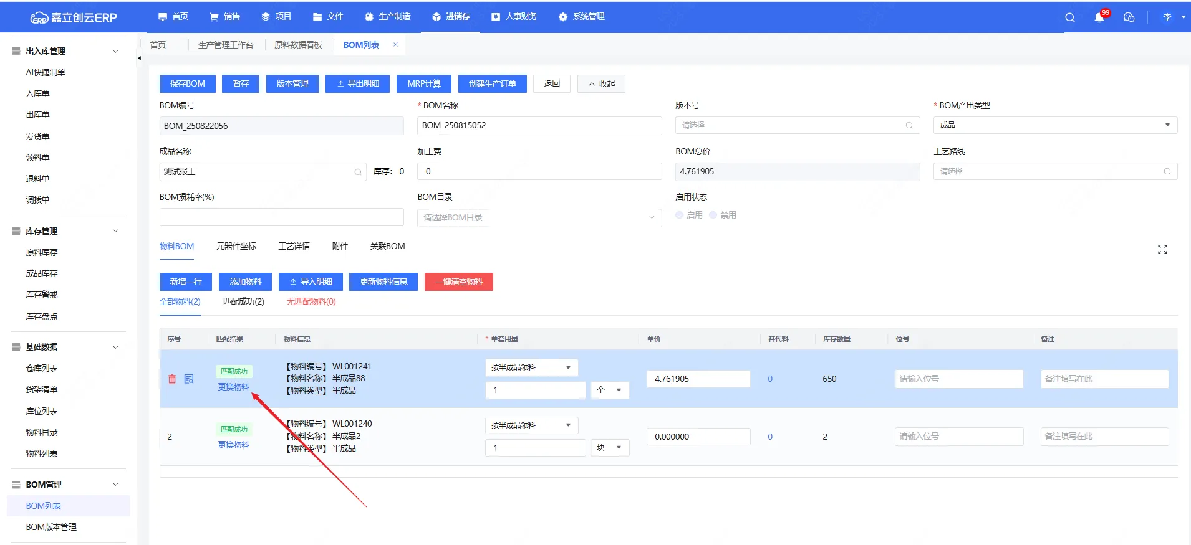Select the 禁用 radio button
The image size is (1191, 545).
[x=713, y=215]
